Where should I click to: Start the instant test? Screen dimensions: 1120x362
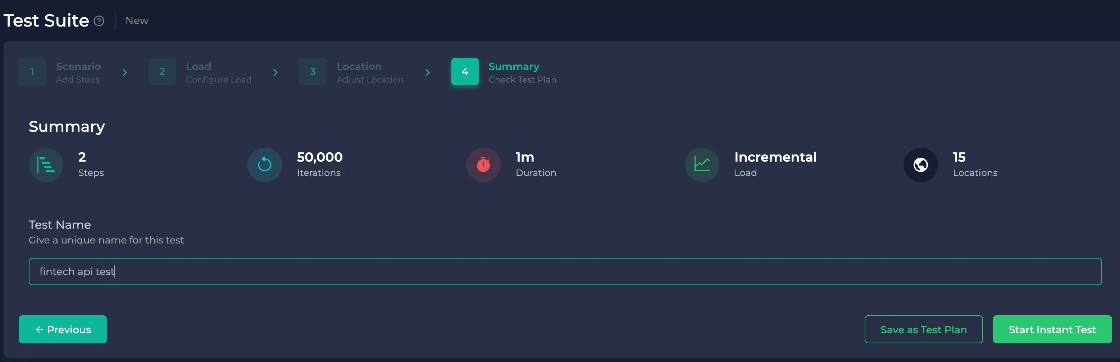click(x=1052, y=329)
